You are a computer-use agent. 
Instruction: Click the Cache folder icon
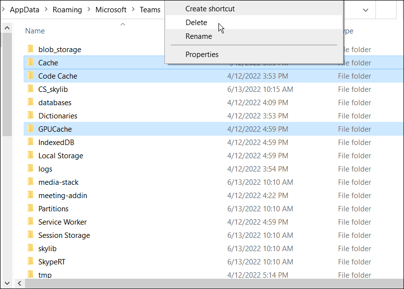tap(31, 62)
